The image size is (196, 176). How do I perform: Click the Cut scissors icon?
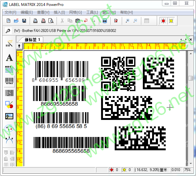point(62,21)
